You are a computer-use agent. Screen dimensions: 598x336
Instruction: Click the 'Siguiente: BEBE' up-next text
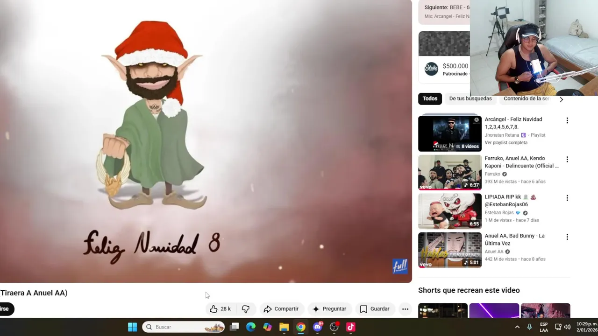[447, 7]
